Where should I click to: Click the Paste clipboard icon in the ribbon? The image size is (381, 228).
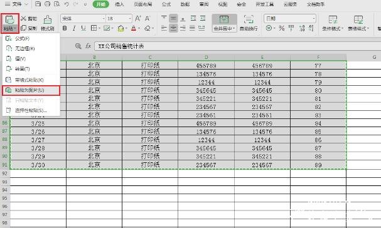pos(9,19)
